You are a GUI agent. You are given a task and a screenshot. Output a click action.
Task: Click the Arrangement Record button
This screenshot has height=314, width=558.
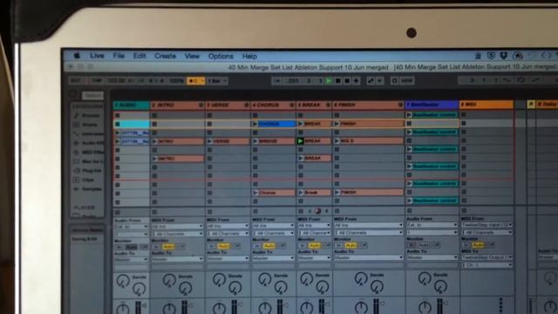click(x=347, y=81)
